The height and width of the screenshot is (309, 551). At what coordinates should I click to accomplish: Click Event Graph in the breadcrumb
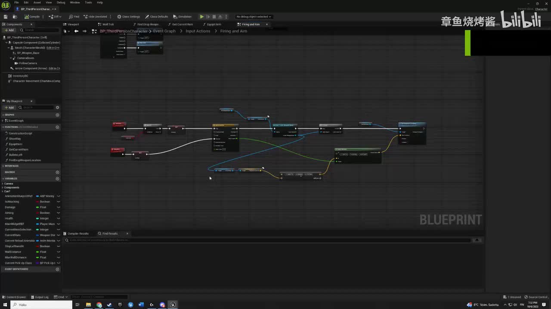[x=164, y=31]
